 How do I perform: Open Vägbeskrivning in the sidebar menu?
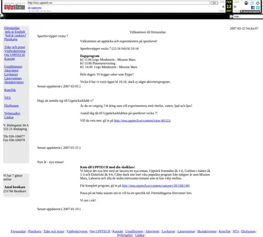14,51
